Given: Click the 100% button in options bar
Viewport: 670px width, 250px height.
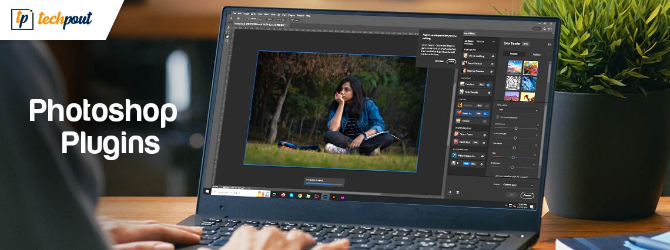Looking at the screenshot, I should [270, 19].
